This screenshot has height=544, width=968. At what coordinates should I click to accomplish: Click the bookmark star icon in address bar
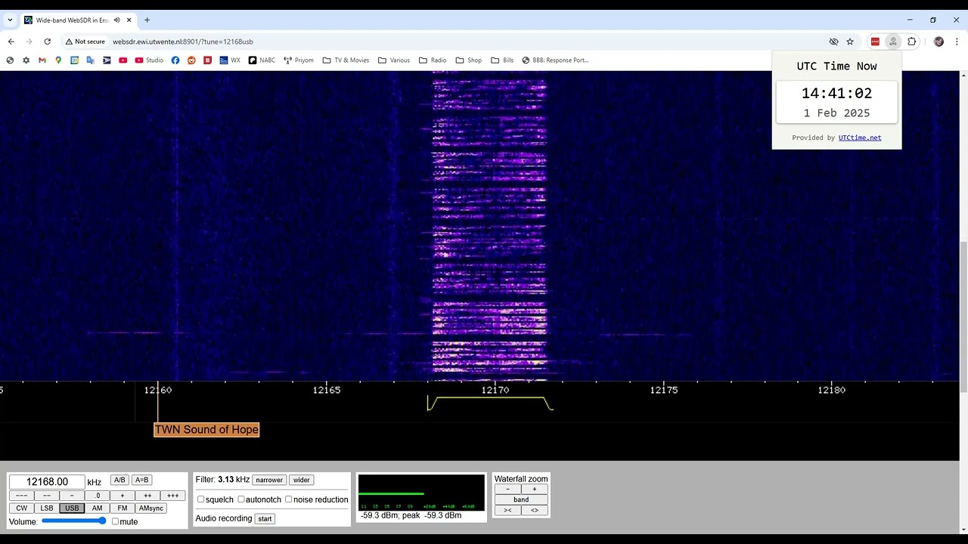[850, 42]
